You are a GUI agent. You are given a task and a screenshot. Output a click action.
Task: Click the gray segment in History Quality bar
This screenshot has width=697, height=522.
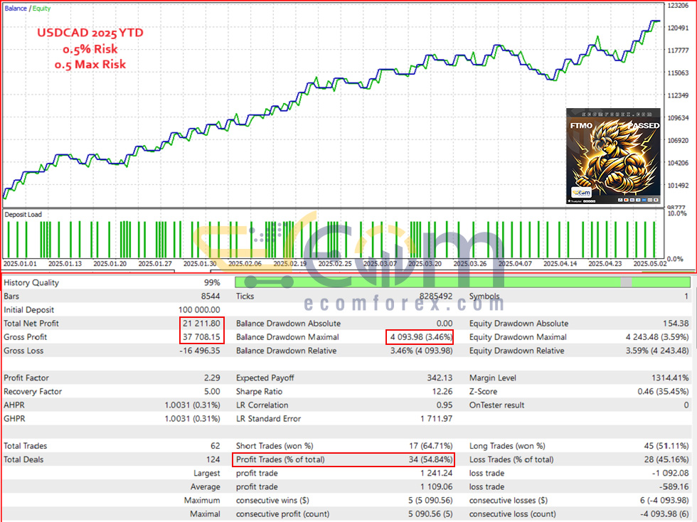[626, 282]
